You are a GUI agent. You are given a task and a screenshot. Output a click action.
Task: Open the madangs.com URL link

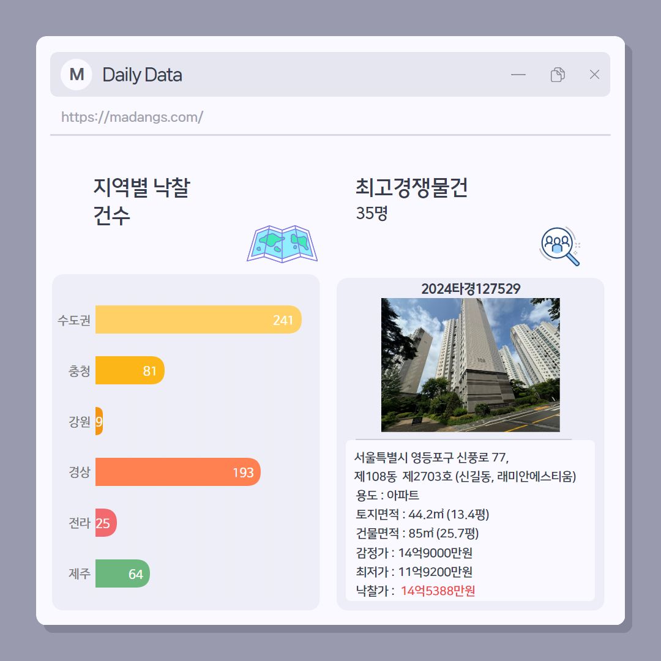click(x=132, y=117)
